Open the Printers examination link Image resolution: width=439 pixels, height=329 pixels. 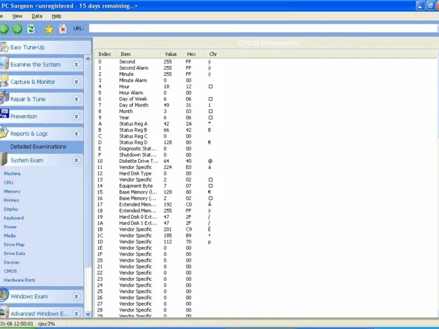(x=12, y=200)
